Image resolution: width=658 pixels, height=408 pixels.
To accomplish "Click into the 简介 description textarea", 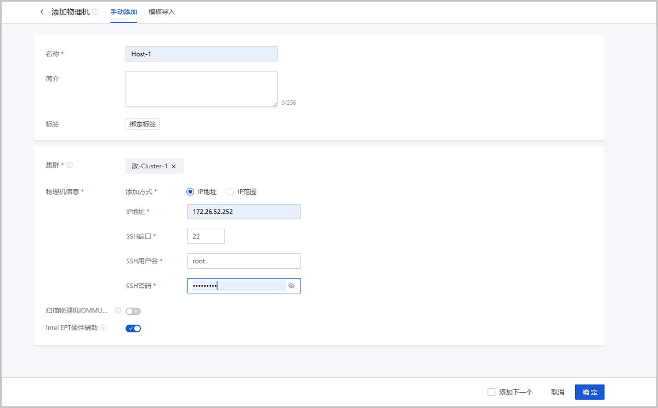I will 202,89.
